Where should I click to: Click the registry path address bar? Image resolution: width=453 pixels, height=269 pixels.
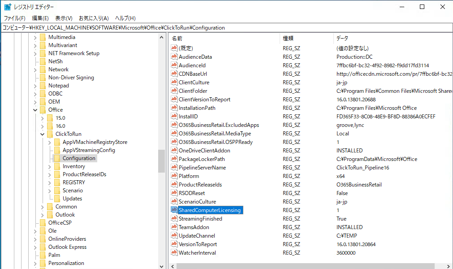(x=227, y=28)
